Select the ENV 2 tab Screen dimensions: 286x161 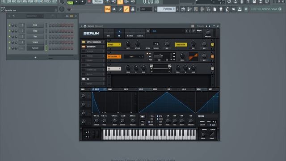click(110, 89)
